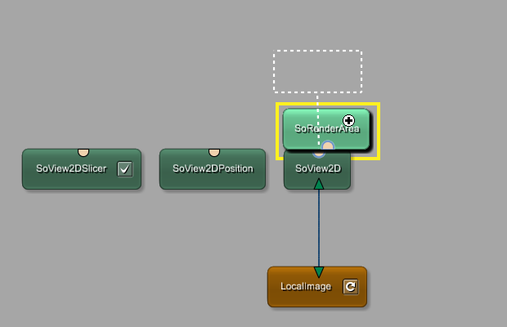Select the LocalImage module label

click(x=305, y=287)
